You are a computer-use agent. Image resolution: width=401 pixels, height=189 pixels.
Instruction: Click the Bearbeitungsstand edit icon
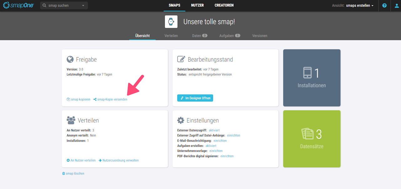coord(181,59)
